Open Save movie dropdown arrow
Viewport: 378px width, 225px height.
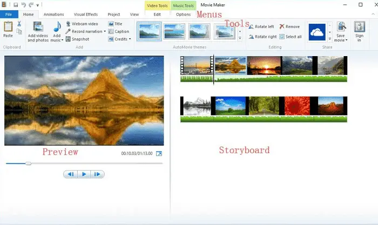pyautogui.click(x=347, y=40)
